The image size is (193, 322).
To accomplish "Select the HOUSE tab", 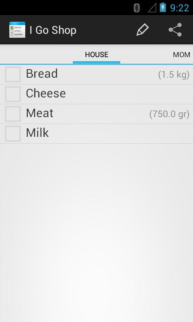I will click(96, 55).
